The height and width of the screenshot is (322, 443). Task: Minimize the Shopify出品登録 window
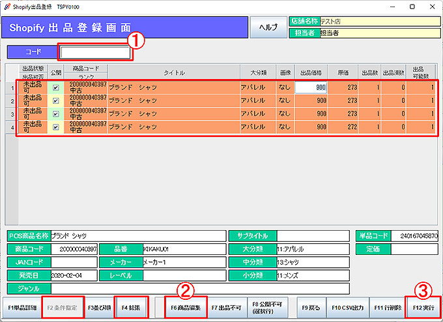[392, 7]
